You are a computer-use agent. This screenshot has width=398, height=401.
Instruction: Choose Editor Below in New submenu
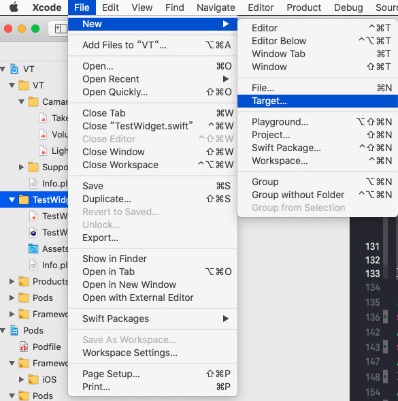coord(318,41)
